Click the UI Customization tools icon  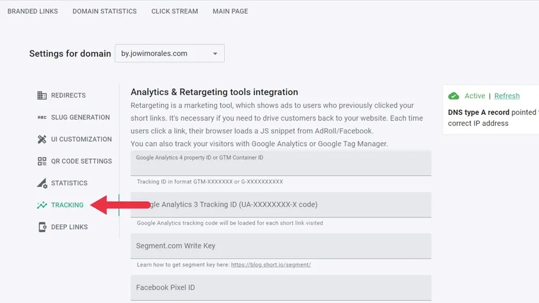[x=42, y=139]
